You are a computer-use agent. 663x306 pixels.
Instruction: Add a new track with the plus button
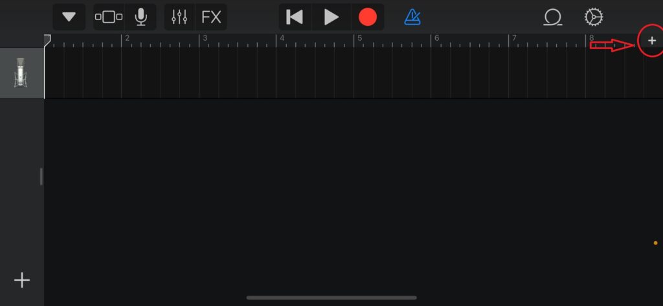pos(22,281)
